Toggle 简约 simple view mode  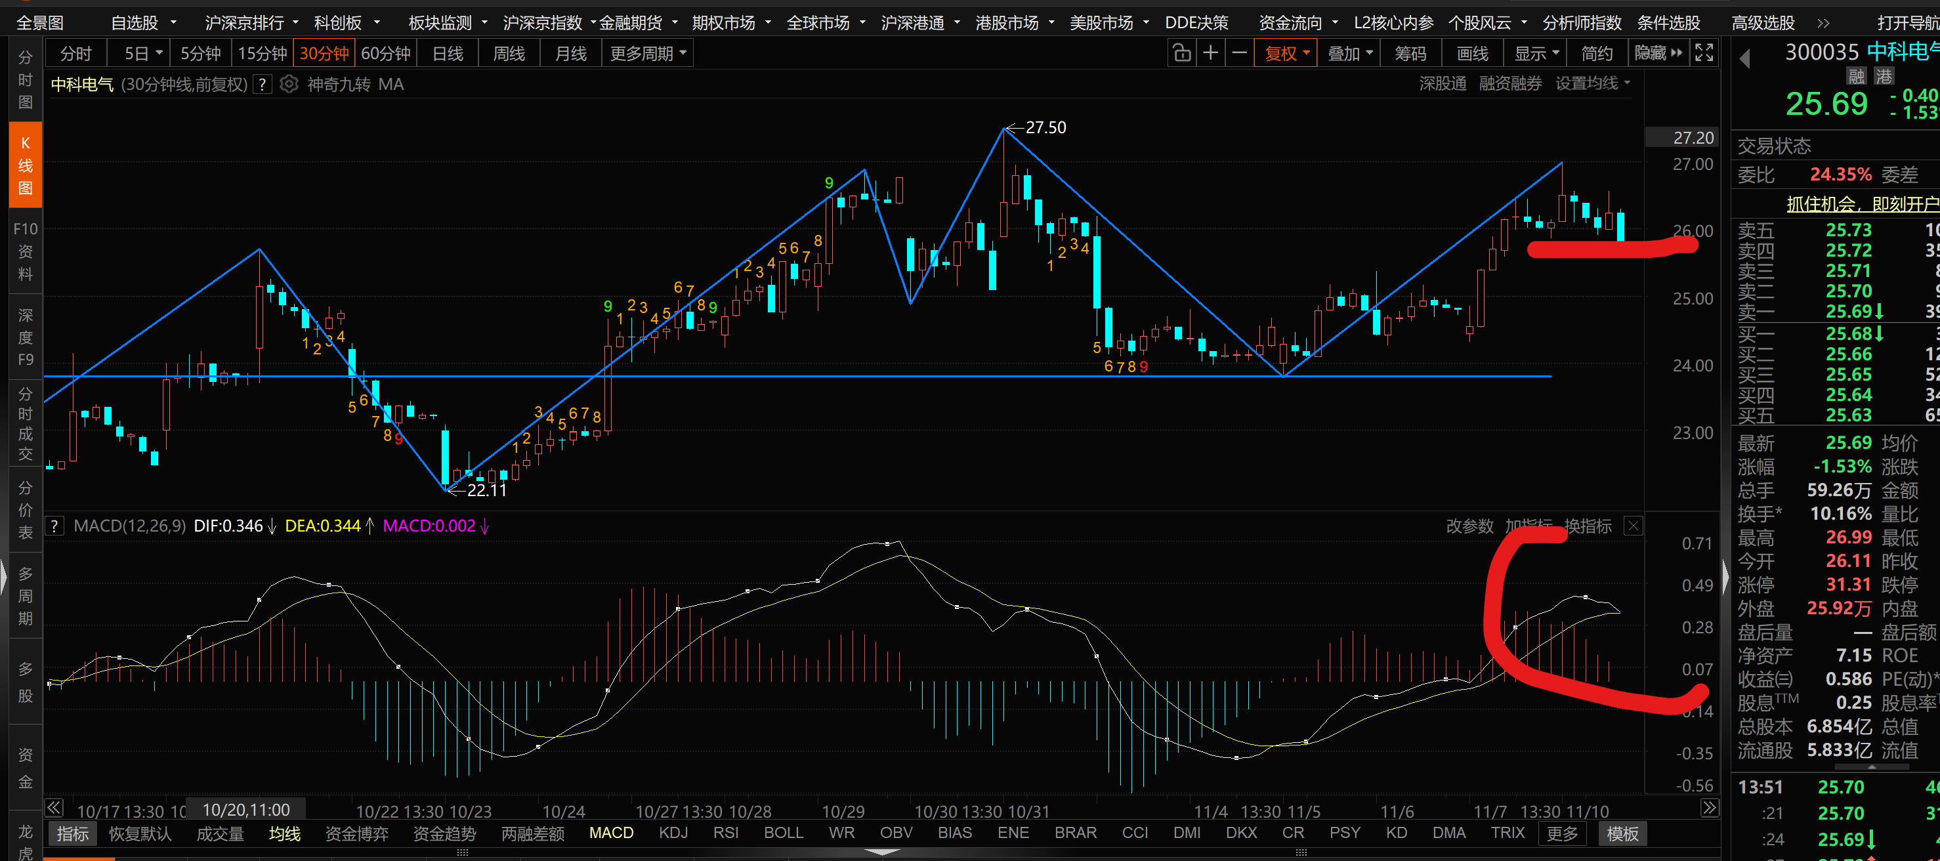[x=1597, y=53]
